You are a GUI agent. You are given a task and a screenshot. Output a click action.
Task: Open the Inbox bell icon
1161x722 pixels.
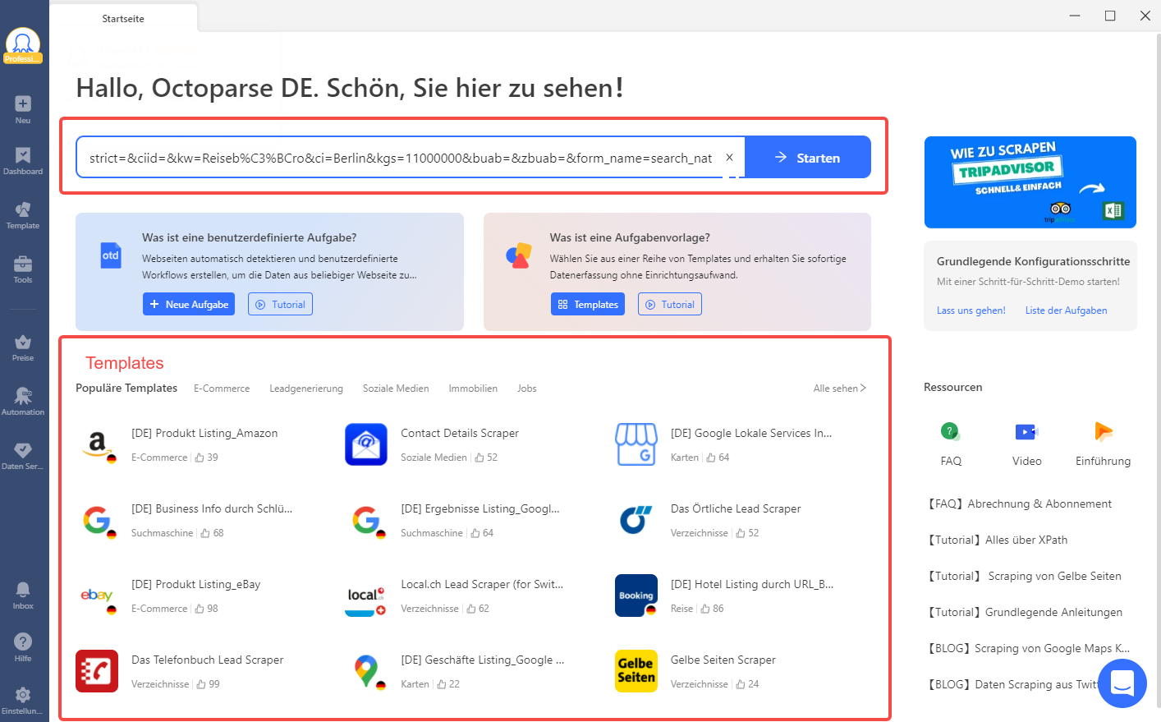(x=23, y=589)
